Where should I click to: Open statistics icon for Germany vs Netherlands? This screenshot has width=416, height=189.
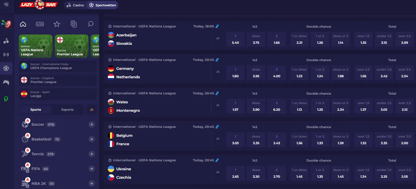(218, 72)
